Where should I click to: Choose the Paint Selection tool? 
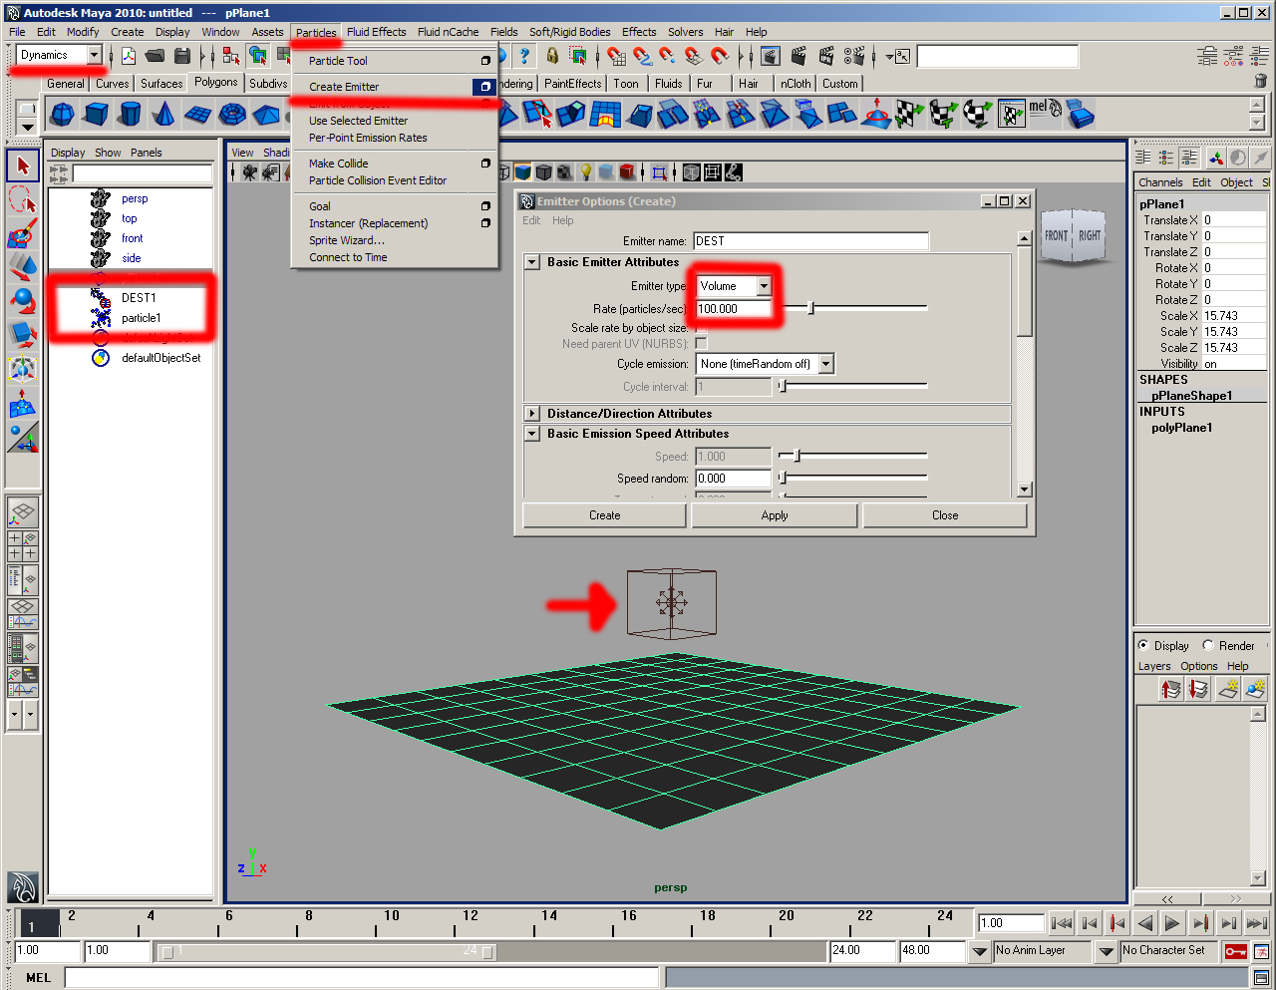[23, 233]
